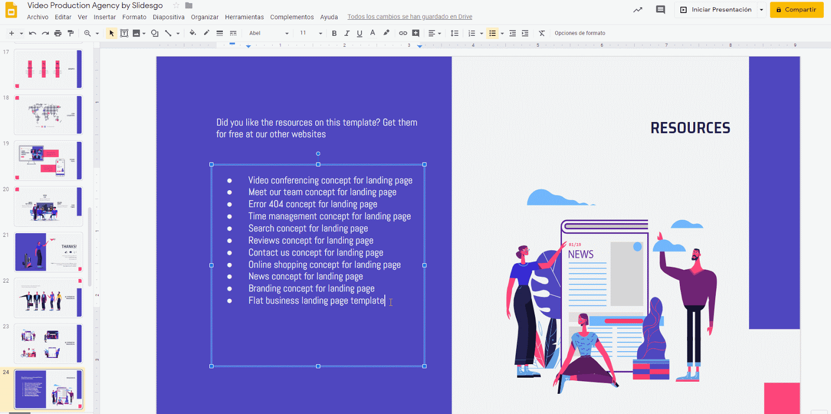This screenshot has width=831, height=414.
Task: Click the border weight icon
Action: pyautogui.click(x=220, y=33)
